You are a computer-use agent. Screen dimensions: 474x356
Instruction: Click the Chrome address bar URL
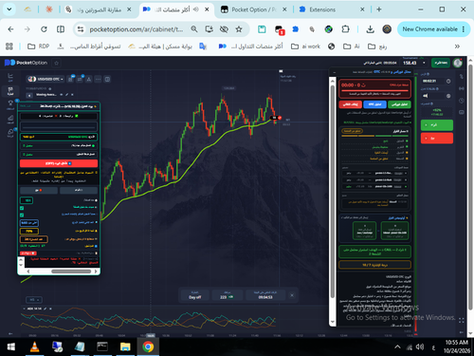pos(137,29)
